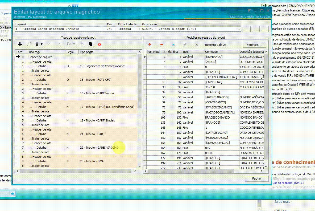Image resolution: width=315 pixels, height=211 pixels.
Task: Click the pencil edit record type icon
Action: coord(29,44)
